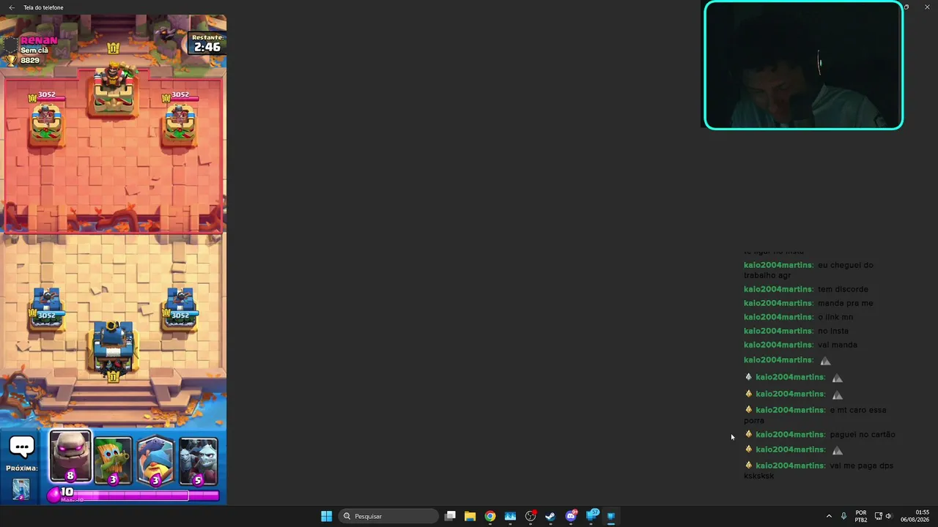
Task: Click the active phone screen taskbar icon
Action: click(611, 516)
